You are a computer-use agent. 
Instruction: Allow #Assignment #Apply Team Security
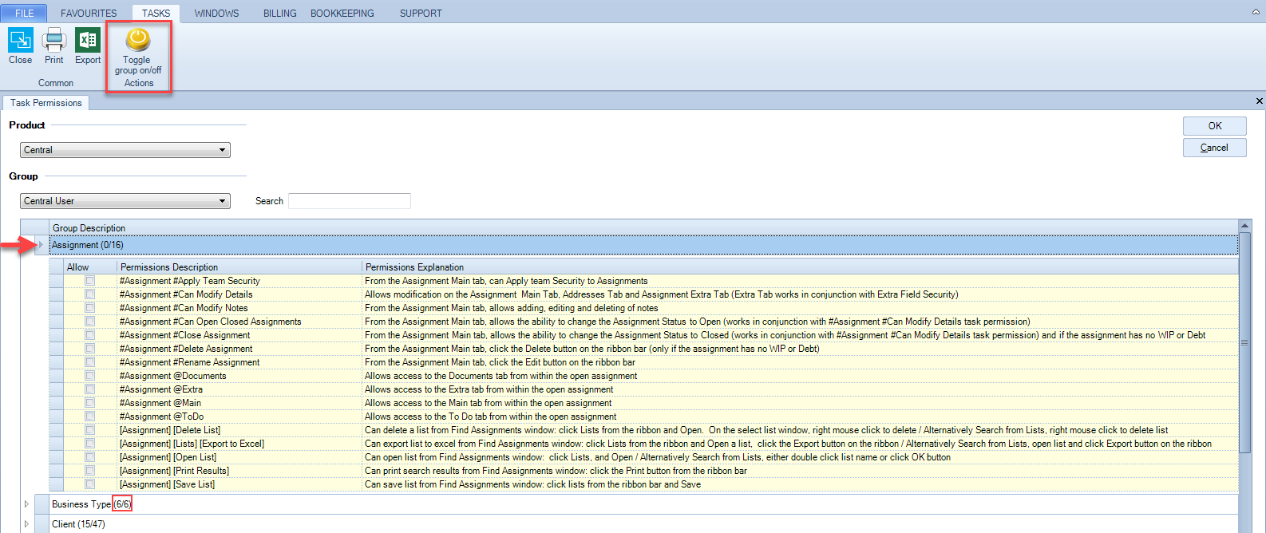click(90, 281)
